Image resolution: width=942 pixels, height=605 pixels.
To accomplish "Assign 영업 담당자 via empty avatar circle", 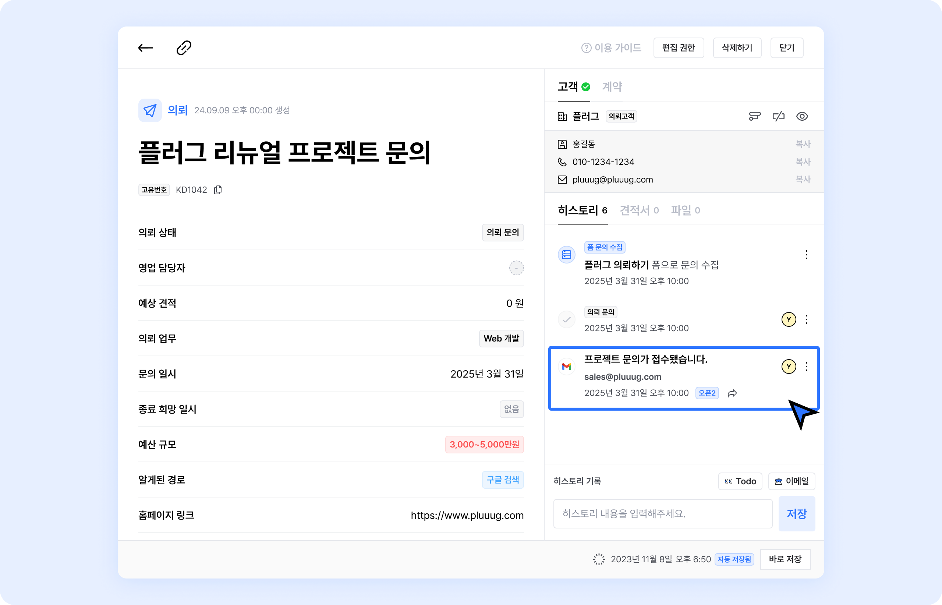I will click(x=516, y=268).
